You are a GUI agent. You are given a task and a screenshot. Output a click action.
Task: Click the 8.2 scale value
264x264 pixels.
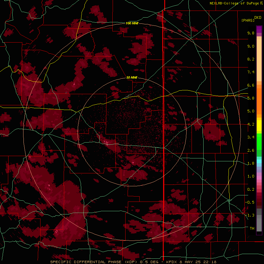[x=251, y=59]
